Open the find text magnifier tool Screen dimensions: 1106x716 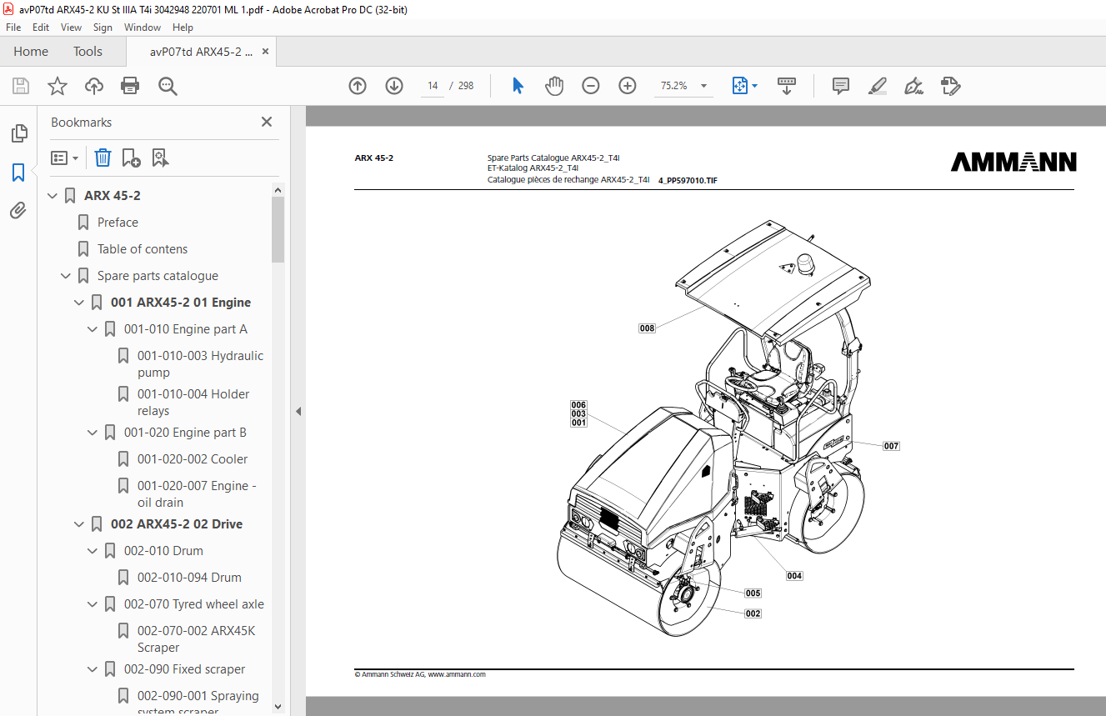pos(168,86)
